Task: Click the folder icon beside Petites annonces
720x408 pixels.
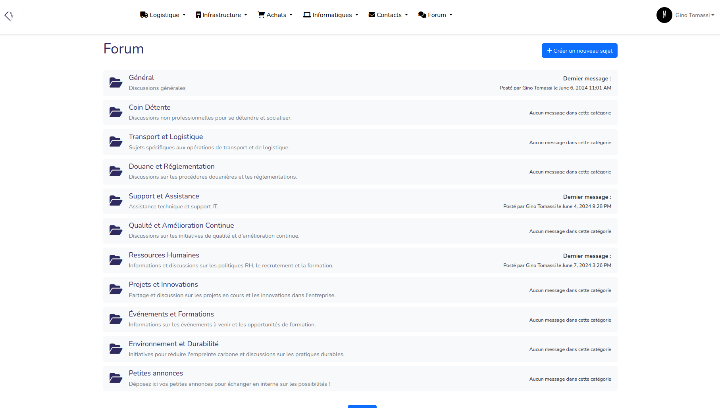Action: (116, 379)
